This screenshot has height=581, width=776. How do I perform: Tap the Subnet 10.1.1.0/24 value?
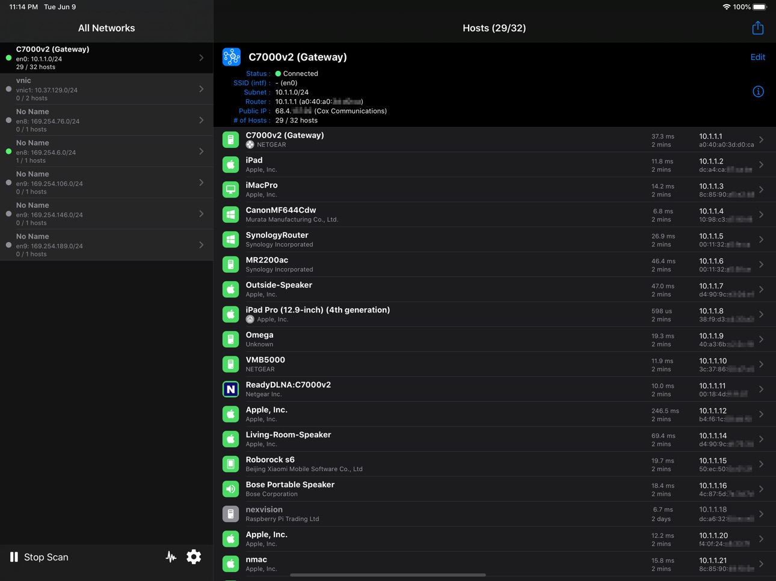pos(292,92)
